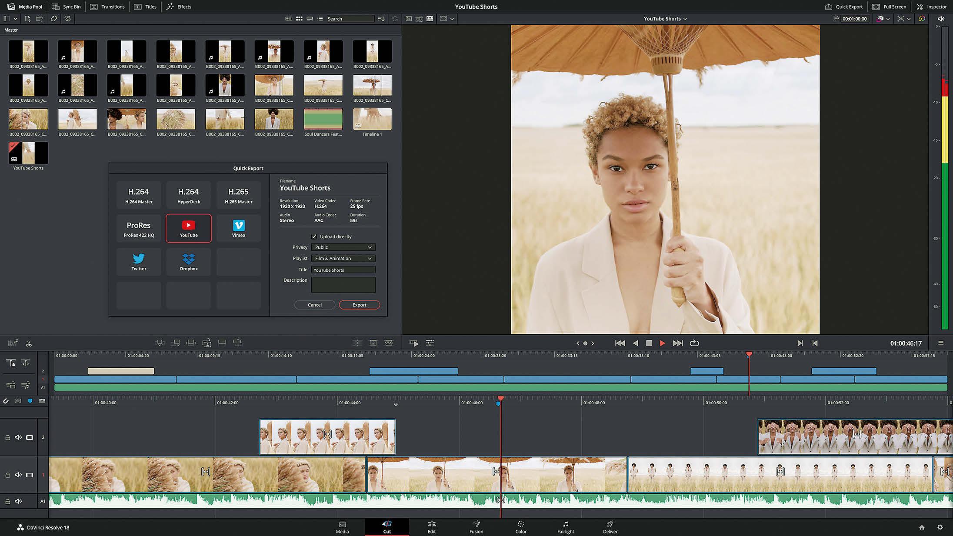The width and height of the screenshot is (953, 536).
Task: Open the Effects panel
Action: pyautogui.click(x=179, y=7)
